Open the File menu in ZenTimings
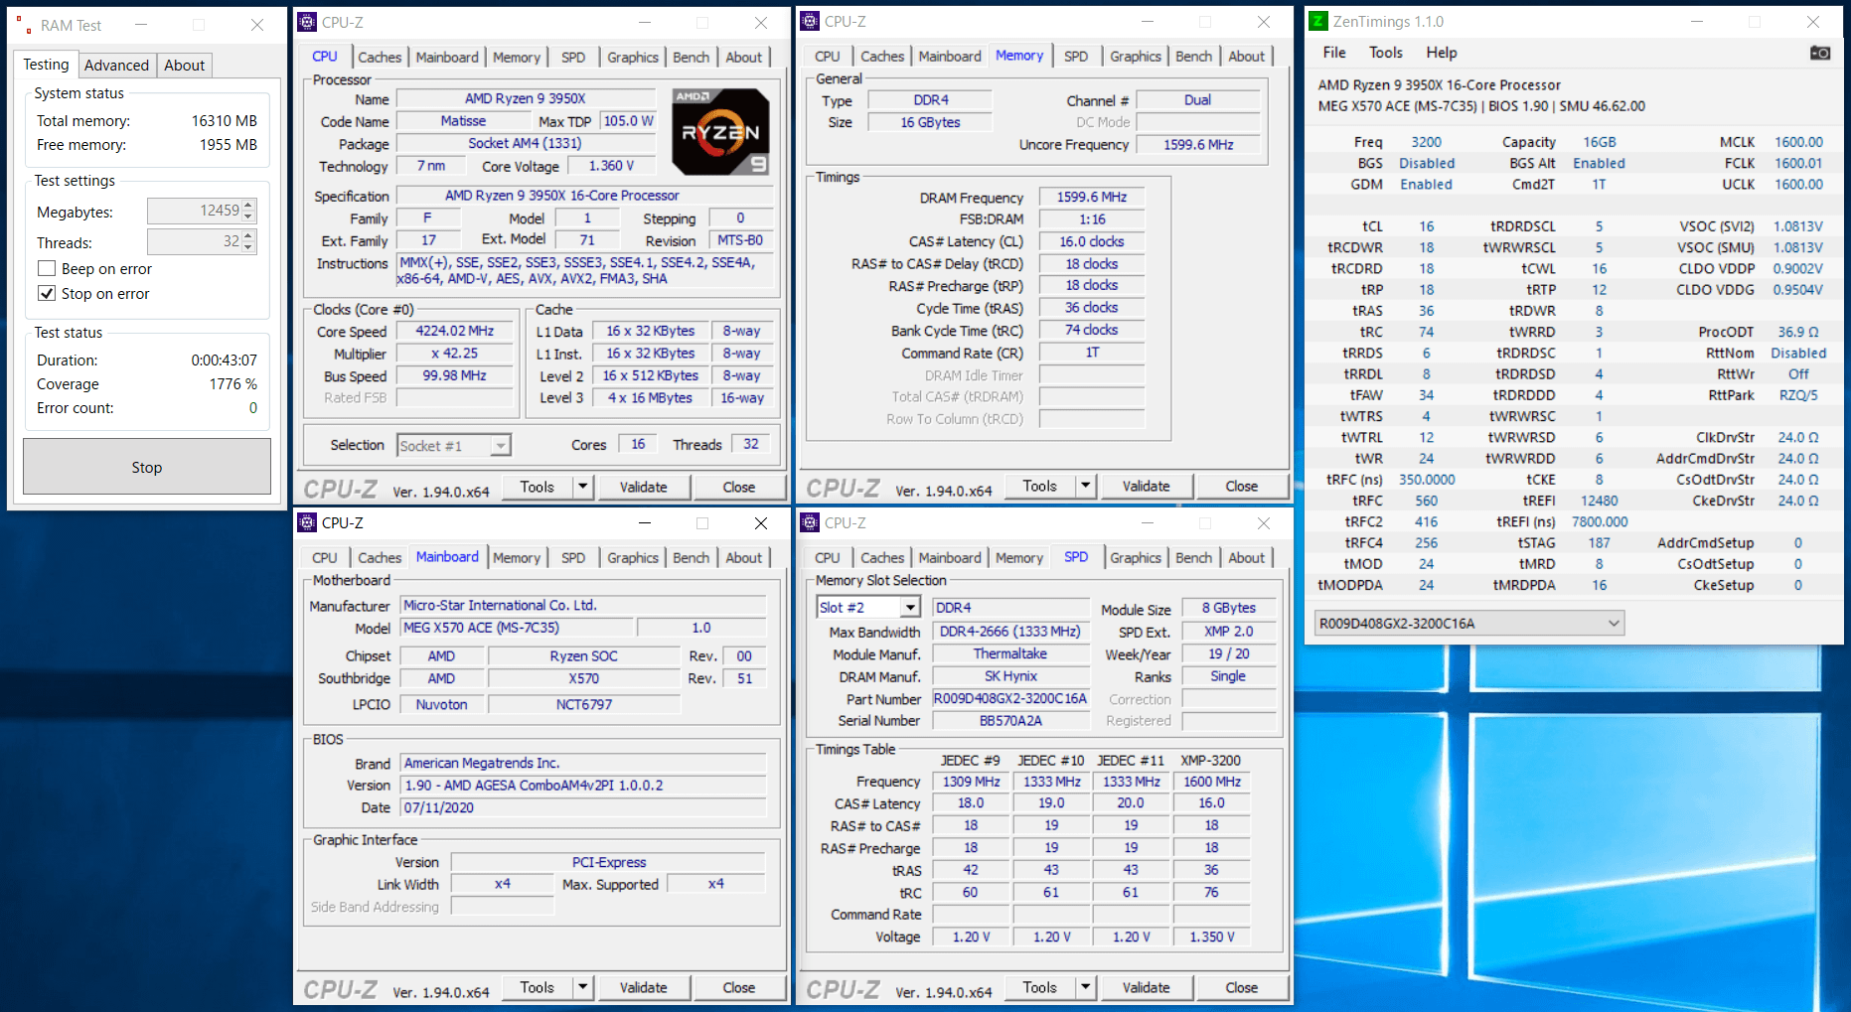Viewport: 1851px width, 1012px height. pos(1334,53)
